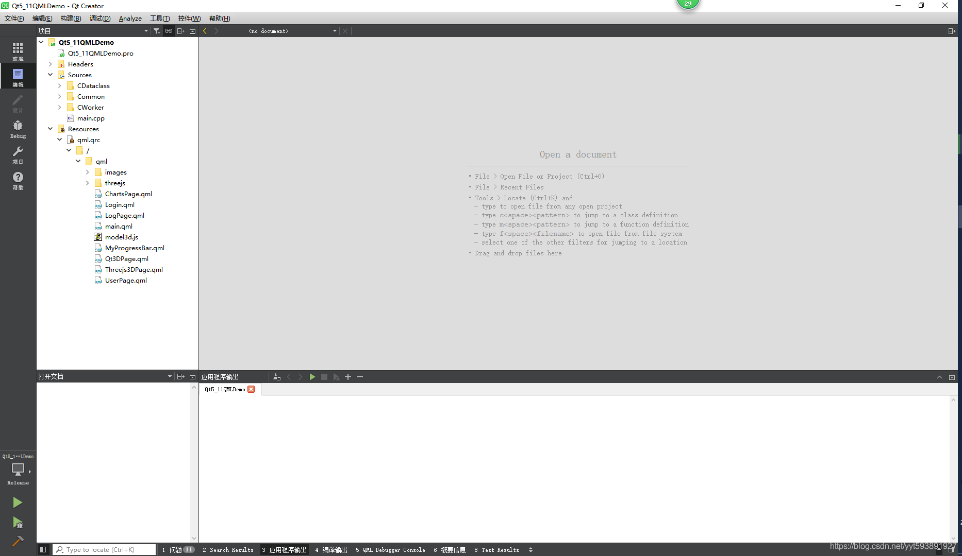Show the Test Results pane
The width and height of the screenshot is (962, 556).
pyautogui.click(x=496, y=550)
